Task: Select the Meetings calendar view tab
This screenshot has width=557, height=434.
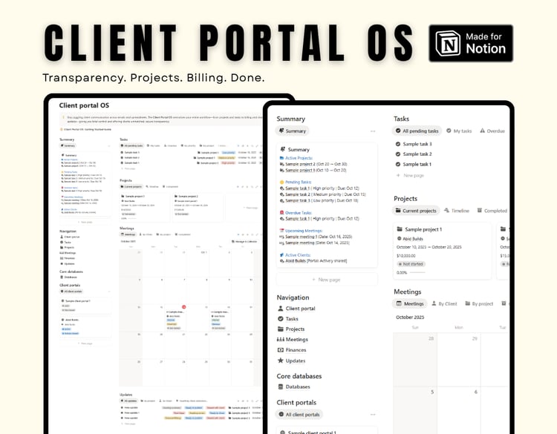Action: (410, 303)
